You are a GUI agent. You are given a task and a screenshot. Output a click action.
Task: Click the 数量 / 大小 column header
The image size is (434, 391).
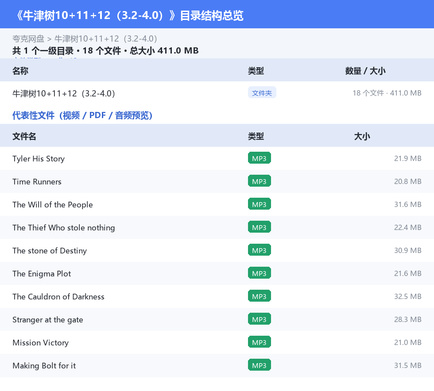pos(365,71)
